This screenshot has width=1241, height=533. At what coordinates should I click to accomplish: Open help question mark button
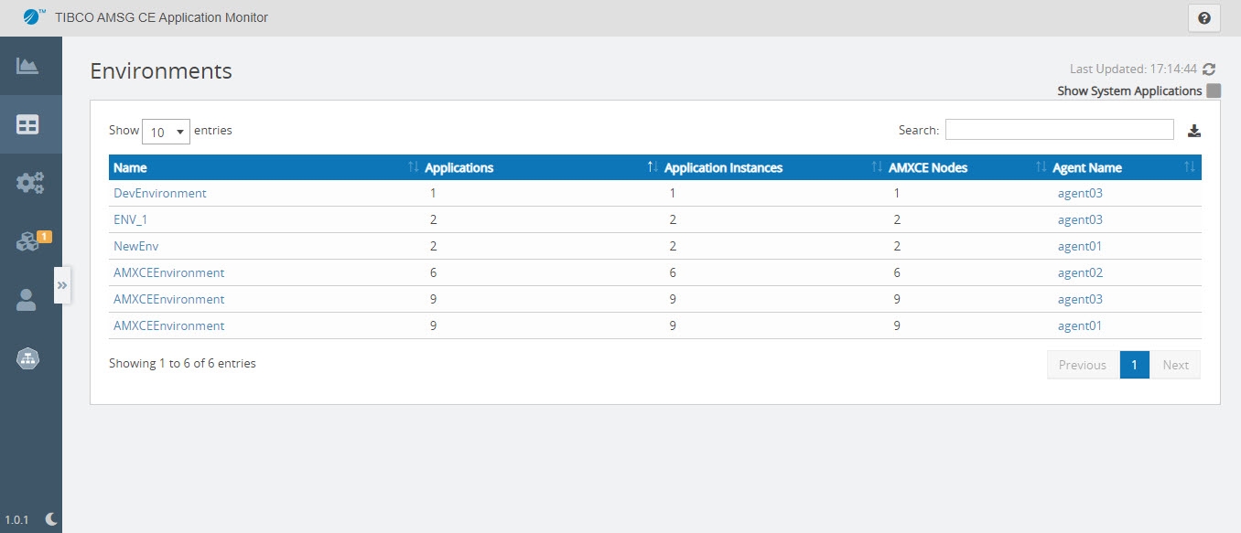click(x=1203, y=17)
